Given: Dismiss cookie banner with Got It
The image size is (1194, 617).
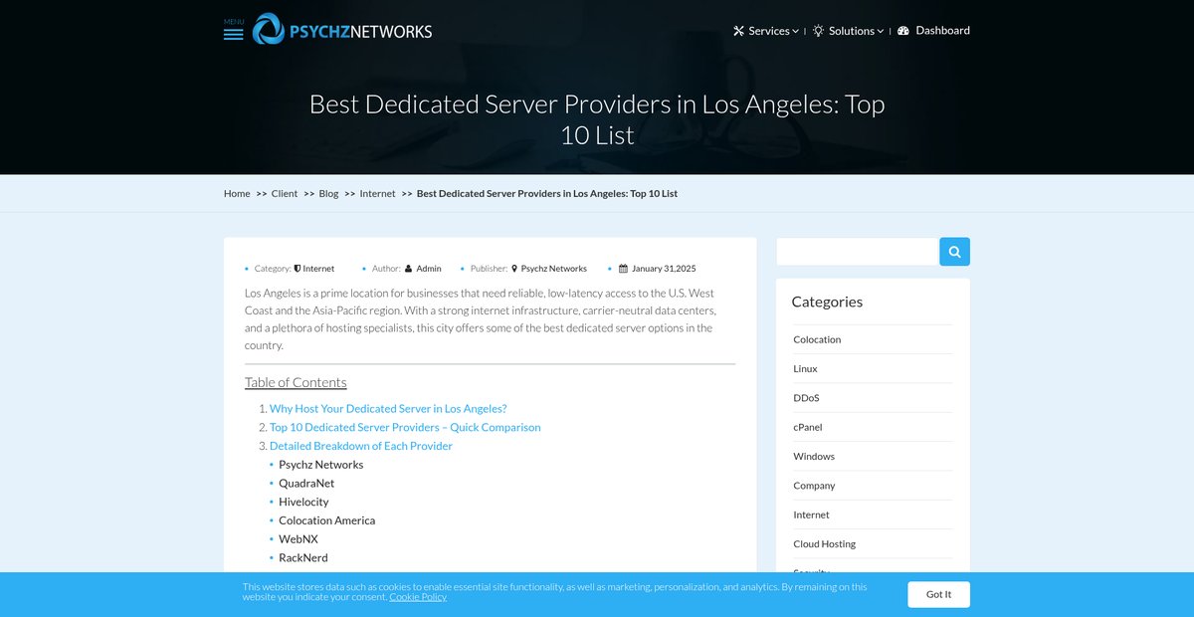Looking at the screenshot, I should click(x=938, y=594).
